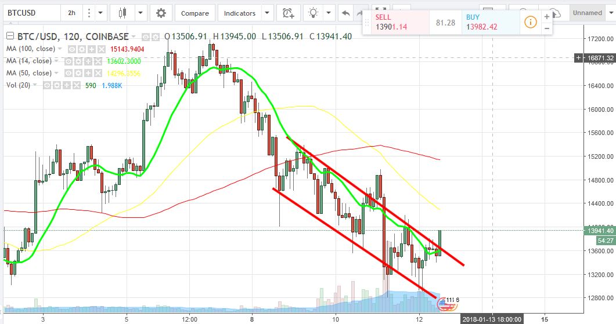Open the time interval dropdown arrow
The width and height of the screenshot is (616, 324).
click(100, 13)
